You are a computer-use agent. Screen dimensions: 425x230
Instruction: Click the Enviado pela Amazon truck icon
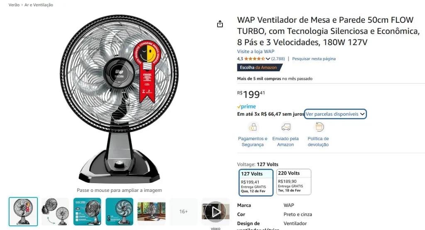click(x=286, y=127)
